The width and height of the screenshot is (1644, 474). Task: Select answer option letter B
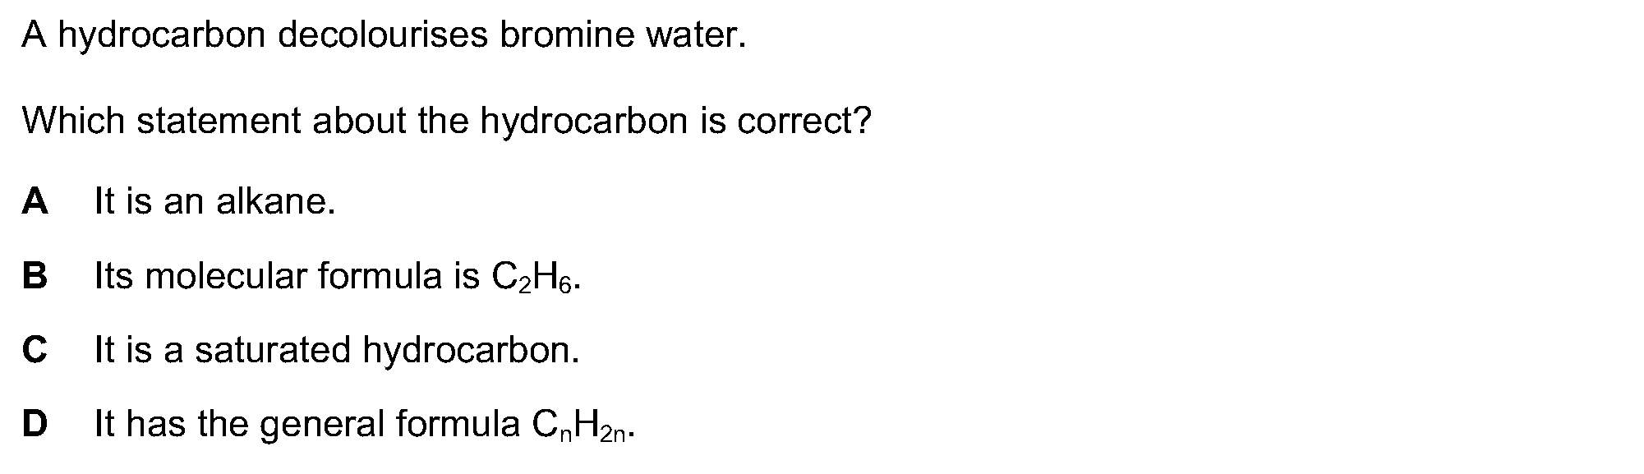click(x=35, y=275)
